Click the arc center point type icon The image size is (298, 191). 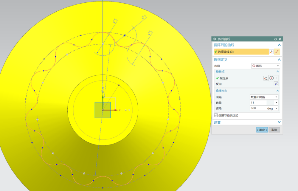[271, 78]
